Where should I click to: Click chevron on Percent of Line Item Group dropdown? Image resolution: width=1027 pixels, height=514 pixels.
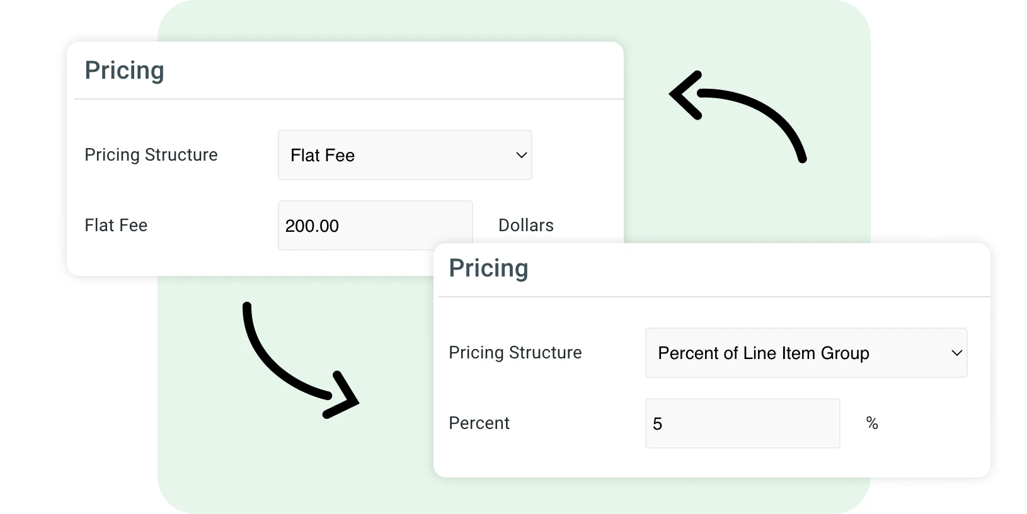point(956,353)
